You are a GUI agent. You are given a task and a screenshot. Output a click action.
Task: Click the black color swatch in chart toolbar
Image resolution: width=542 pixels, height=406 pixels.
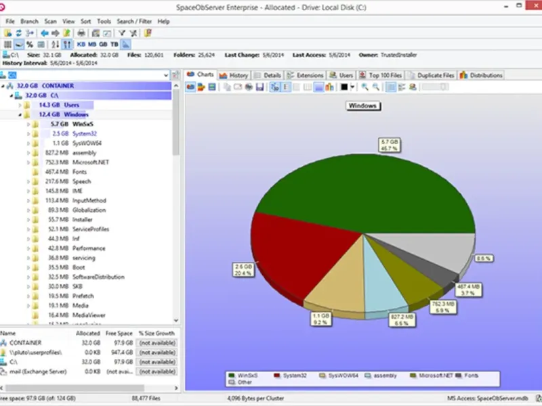[344, 87]
